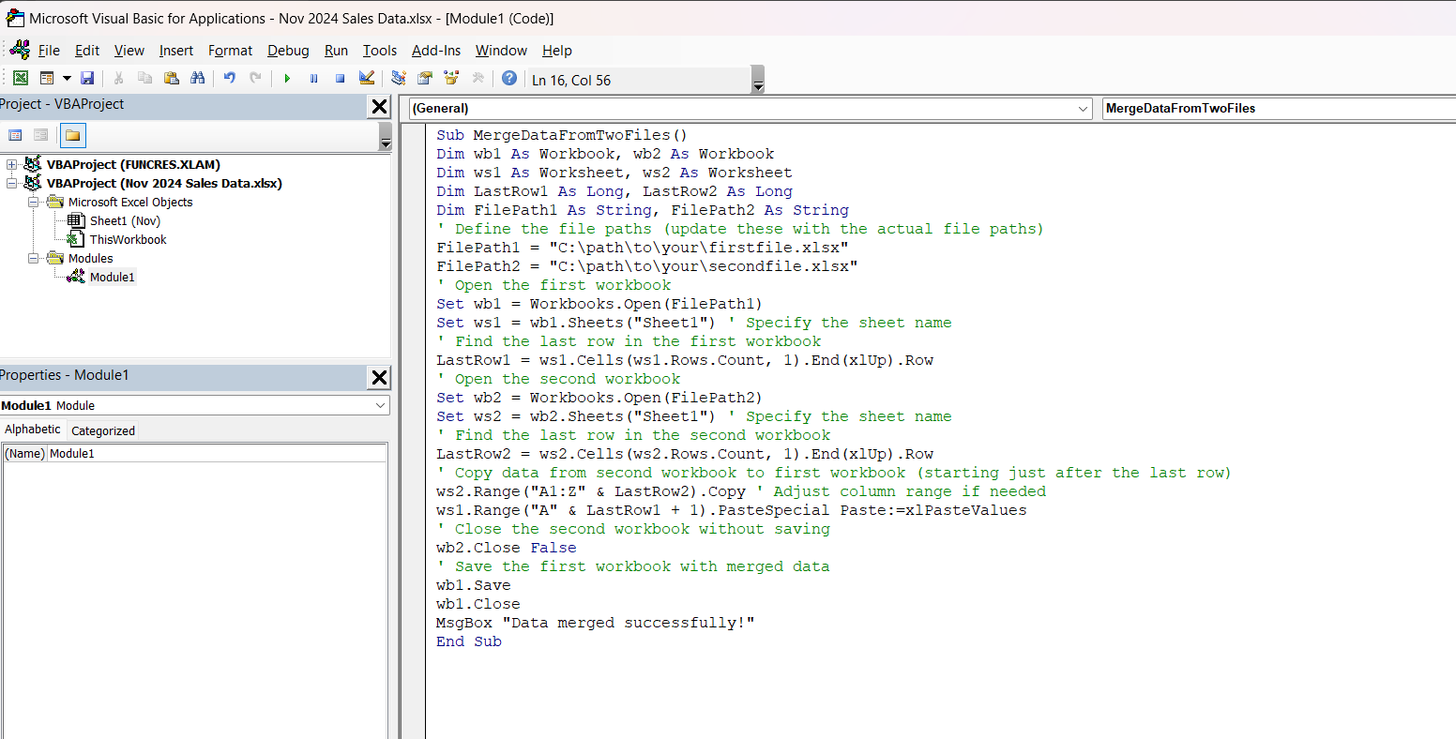
Task: Click the Insert UserForm toolbar icon
Action: [x=47, y=79]
